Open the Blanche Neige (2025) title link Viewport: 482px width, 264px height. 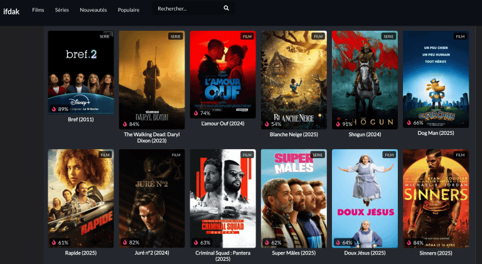pos(294,134)
